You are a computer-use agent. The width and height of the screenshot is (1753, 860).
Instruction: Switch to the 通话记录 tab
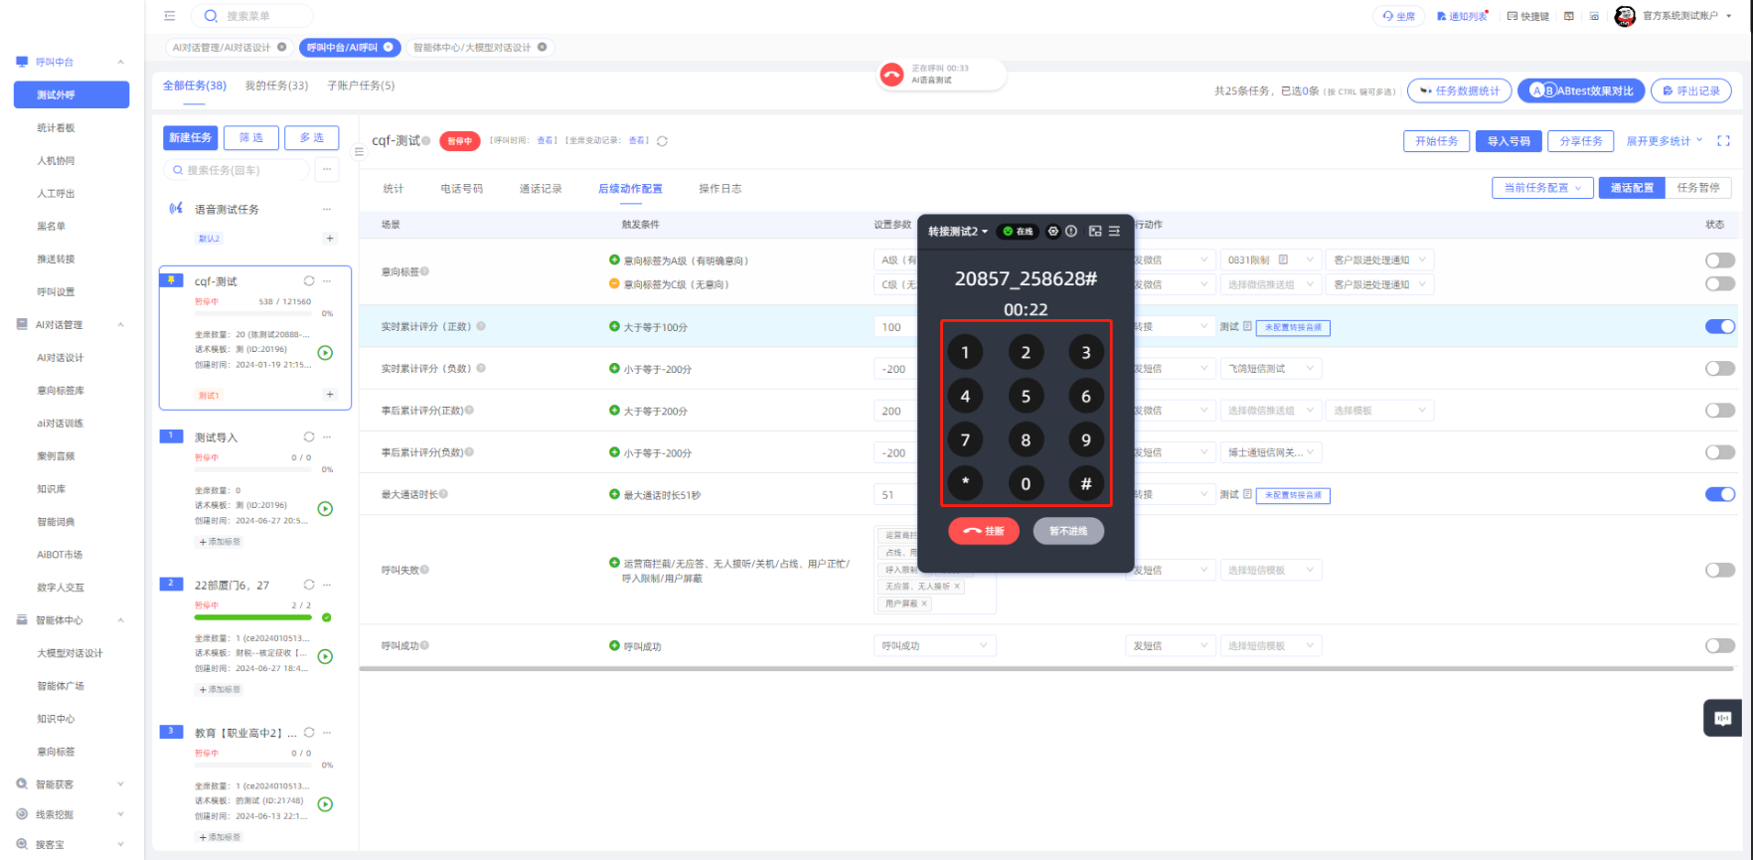click(541, 189)
